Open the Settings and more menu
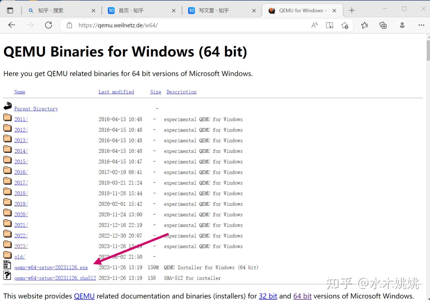This screenshot has height=301, width=430. pyautogui.click(x=421, y=25)
